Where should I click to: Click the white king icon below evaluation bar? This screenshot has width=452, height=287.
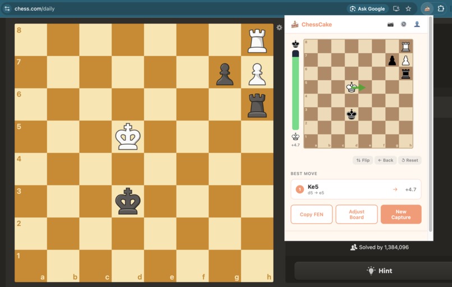pyautogui.click(x=296, y=137)
